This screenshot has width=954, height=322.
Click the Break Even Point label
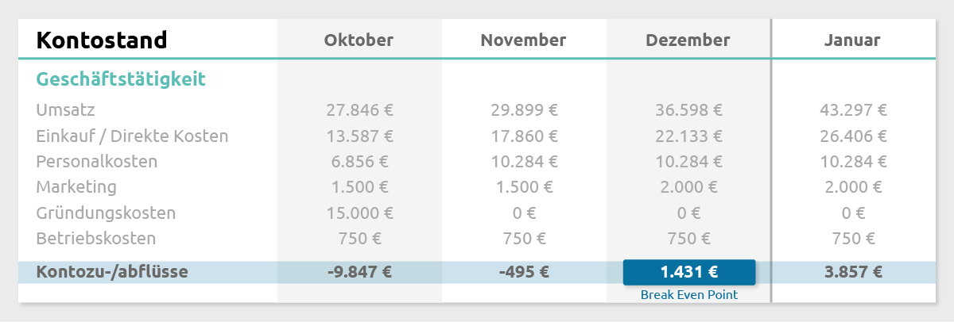[688, 295]
